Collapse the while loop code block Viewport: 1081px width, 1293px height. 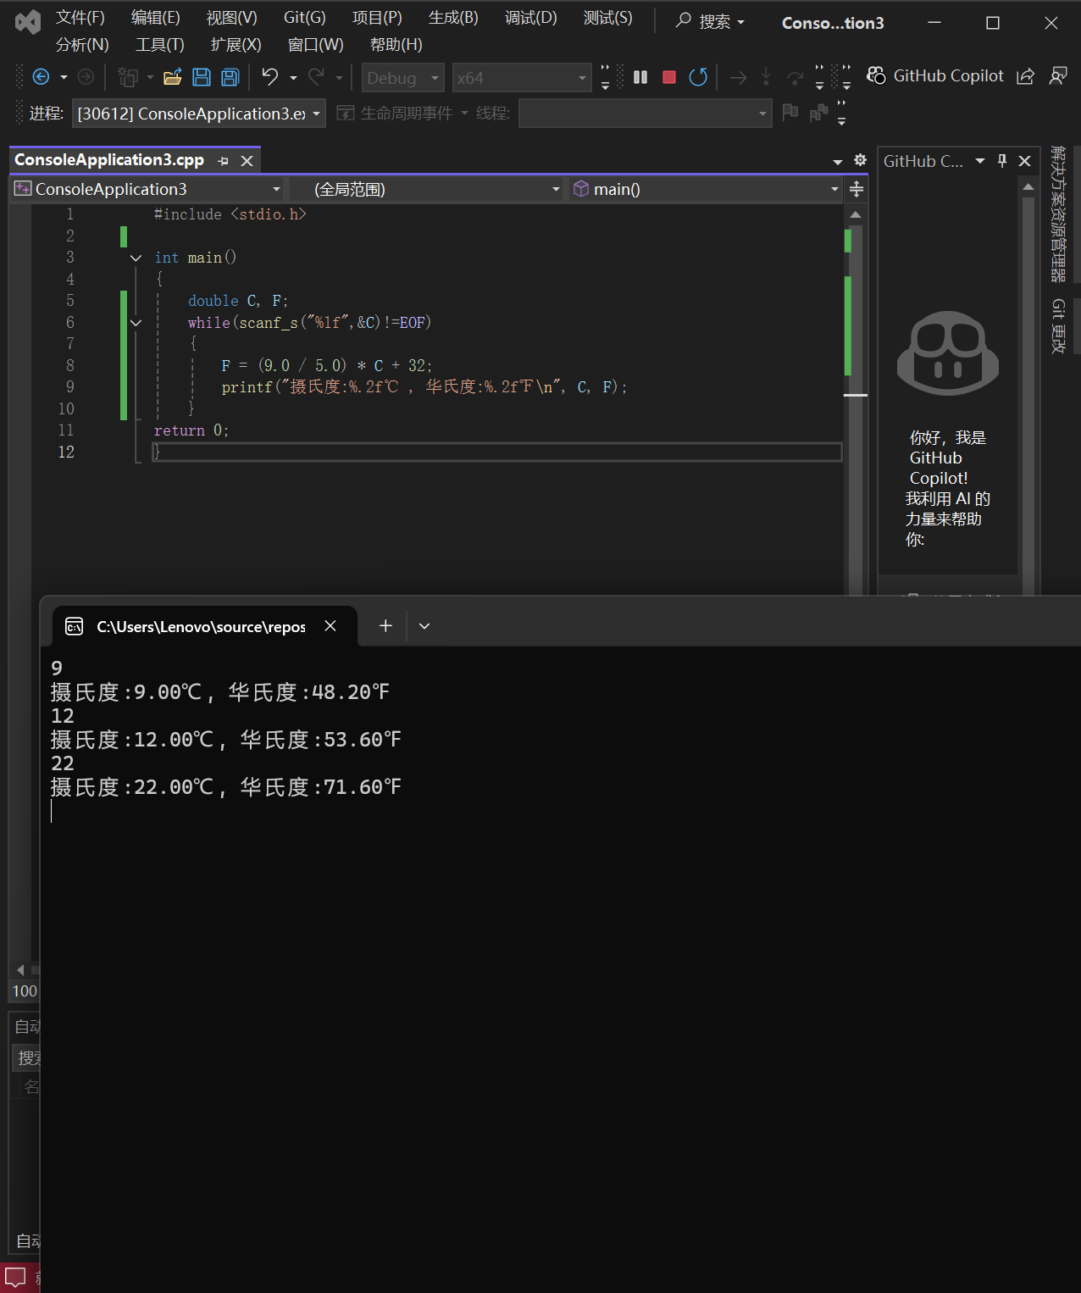coord(136,323)
